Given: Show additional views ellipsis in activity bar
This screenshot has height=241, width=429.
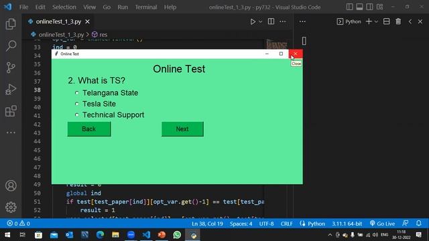Looking at the screenshot, I should (x=11, y=133).
